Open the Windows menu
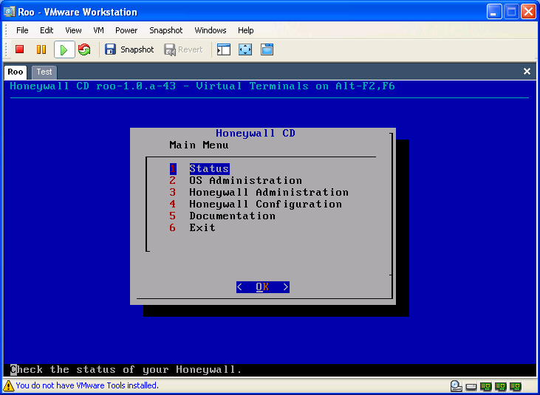The width and height of the screenshot is (540, 395). [211, 30]
